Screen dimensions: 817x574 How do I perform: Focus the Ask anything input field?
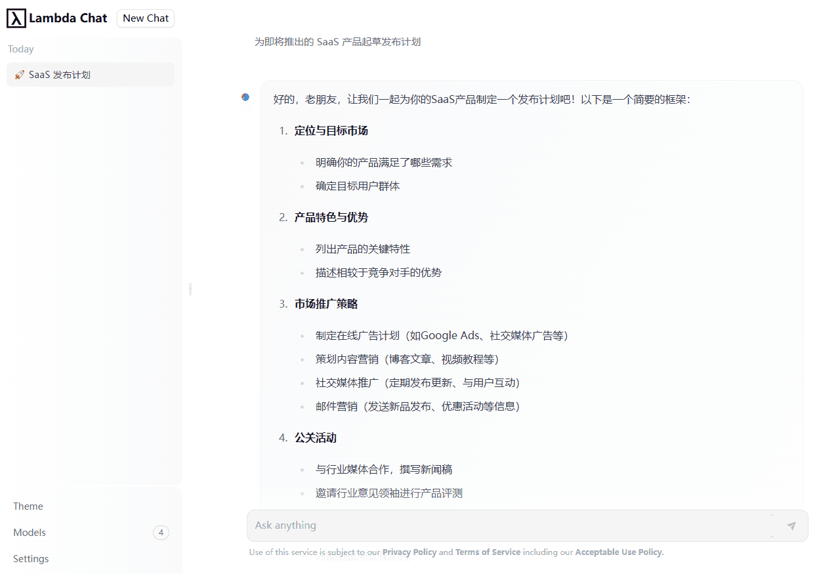(x=512, y=525)
